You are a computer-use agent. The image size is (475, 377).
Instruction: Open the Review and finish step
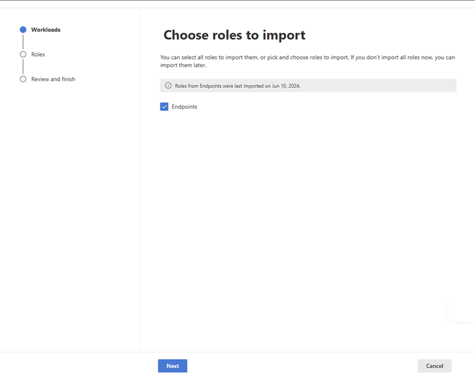[x=53, y=79]
